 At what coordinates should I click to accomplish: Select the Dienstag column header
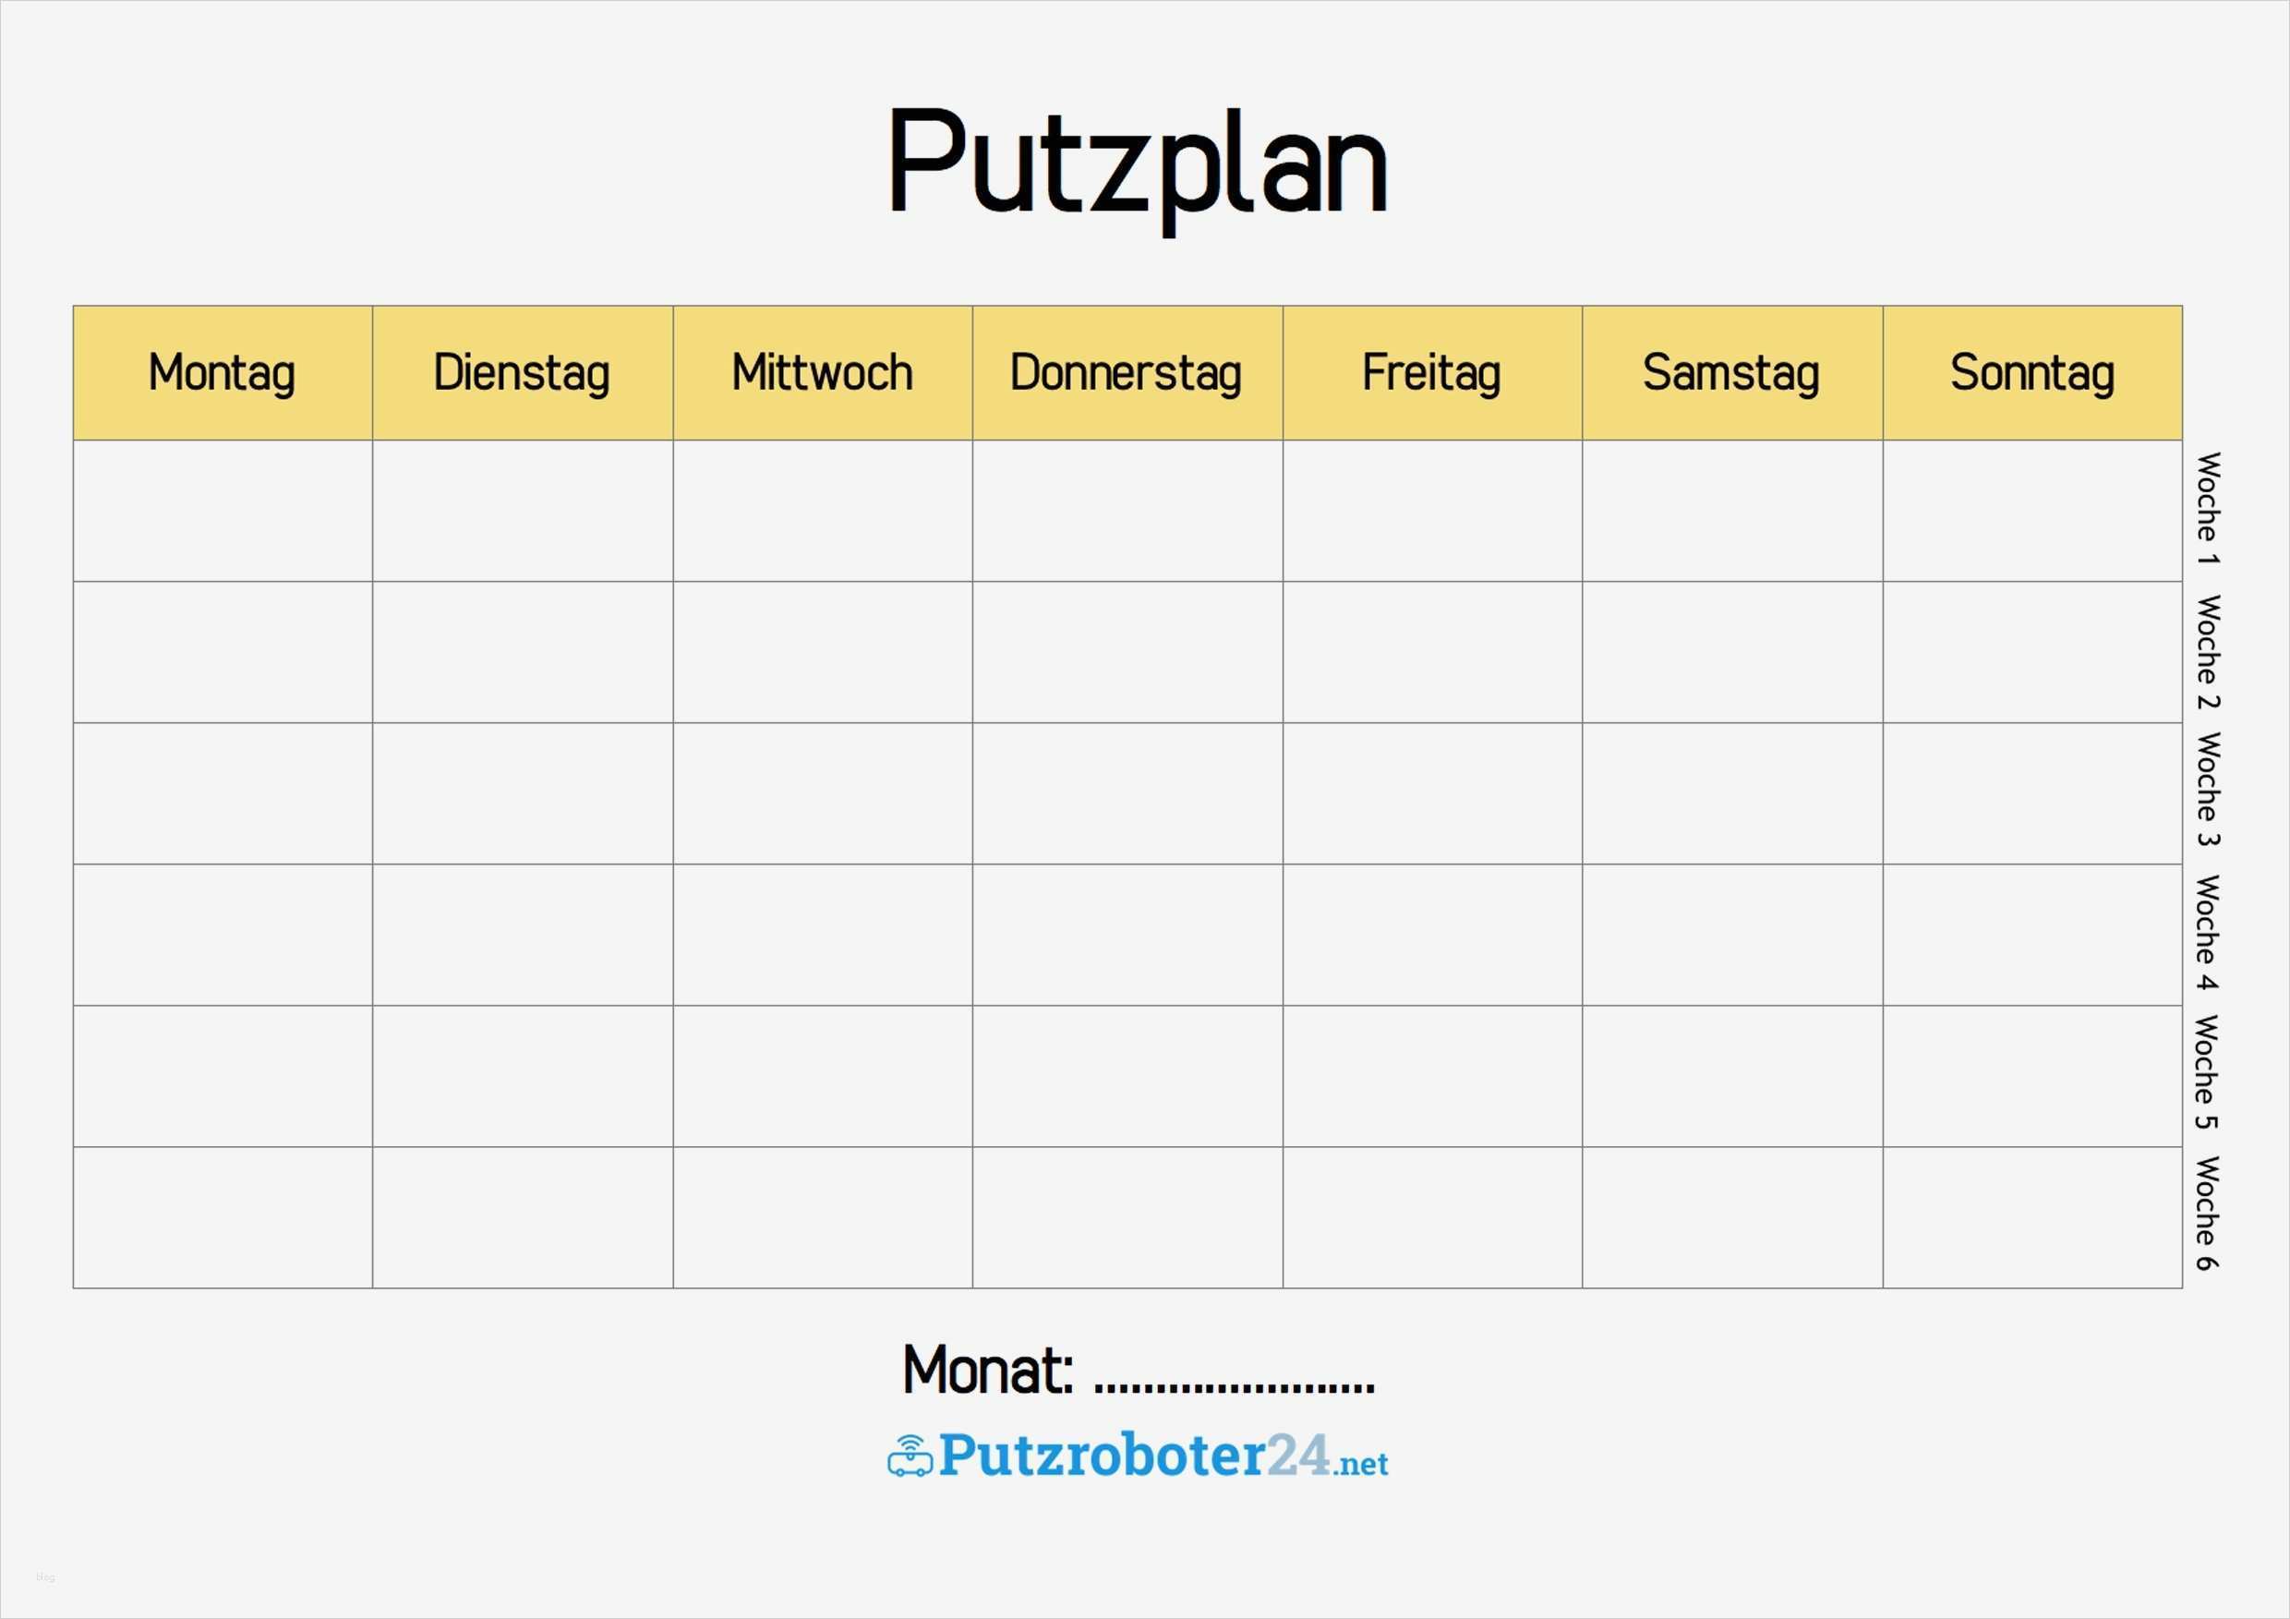pos(523,373)
